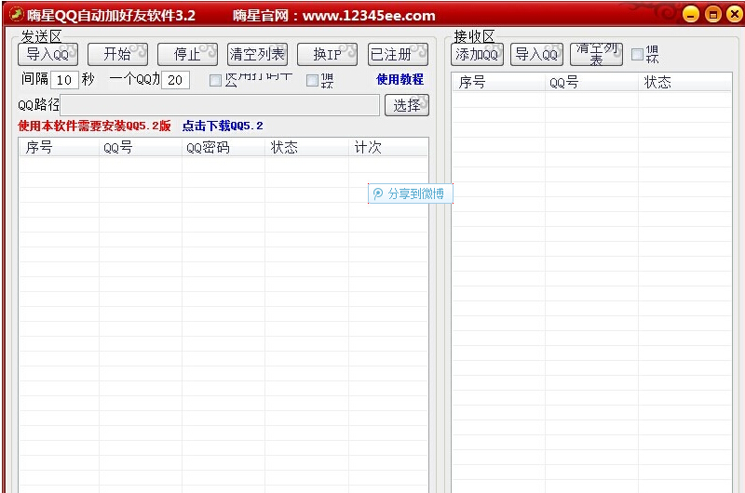Focus the 间隔 seconds field showing 10
This screenshot has width=745, height=493.
[x=64, y=80]
